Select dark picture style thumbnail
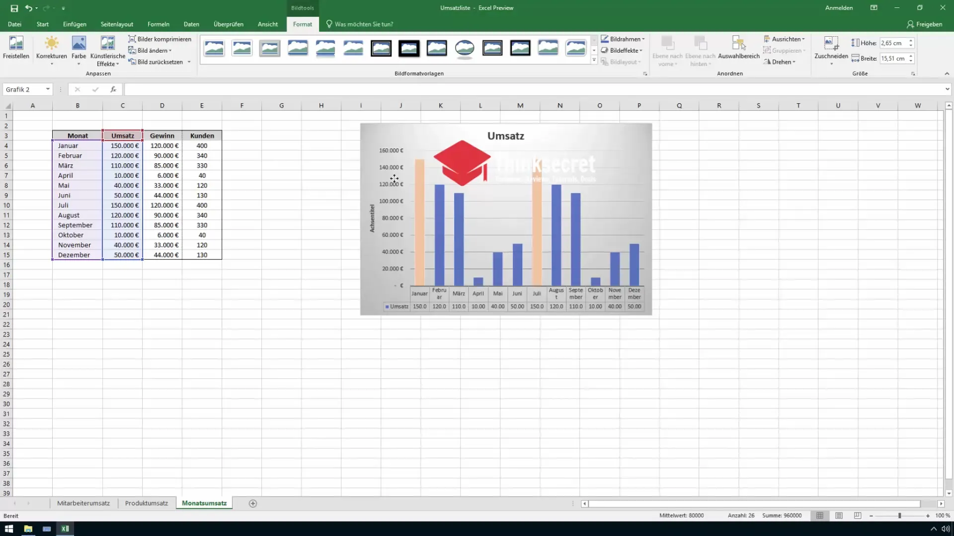 (x=408, y=49)
